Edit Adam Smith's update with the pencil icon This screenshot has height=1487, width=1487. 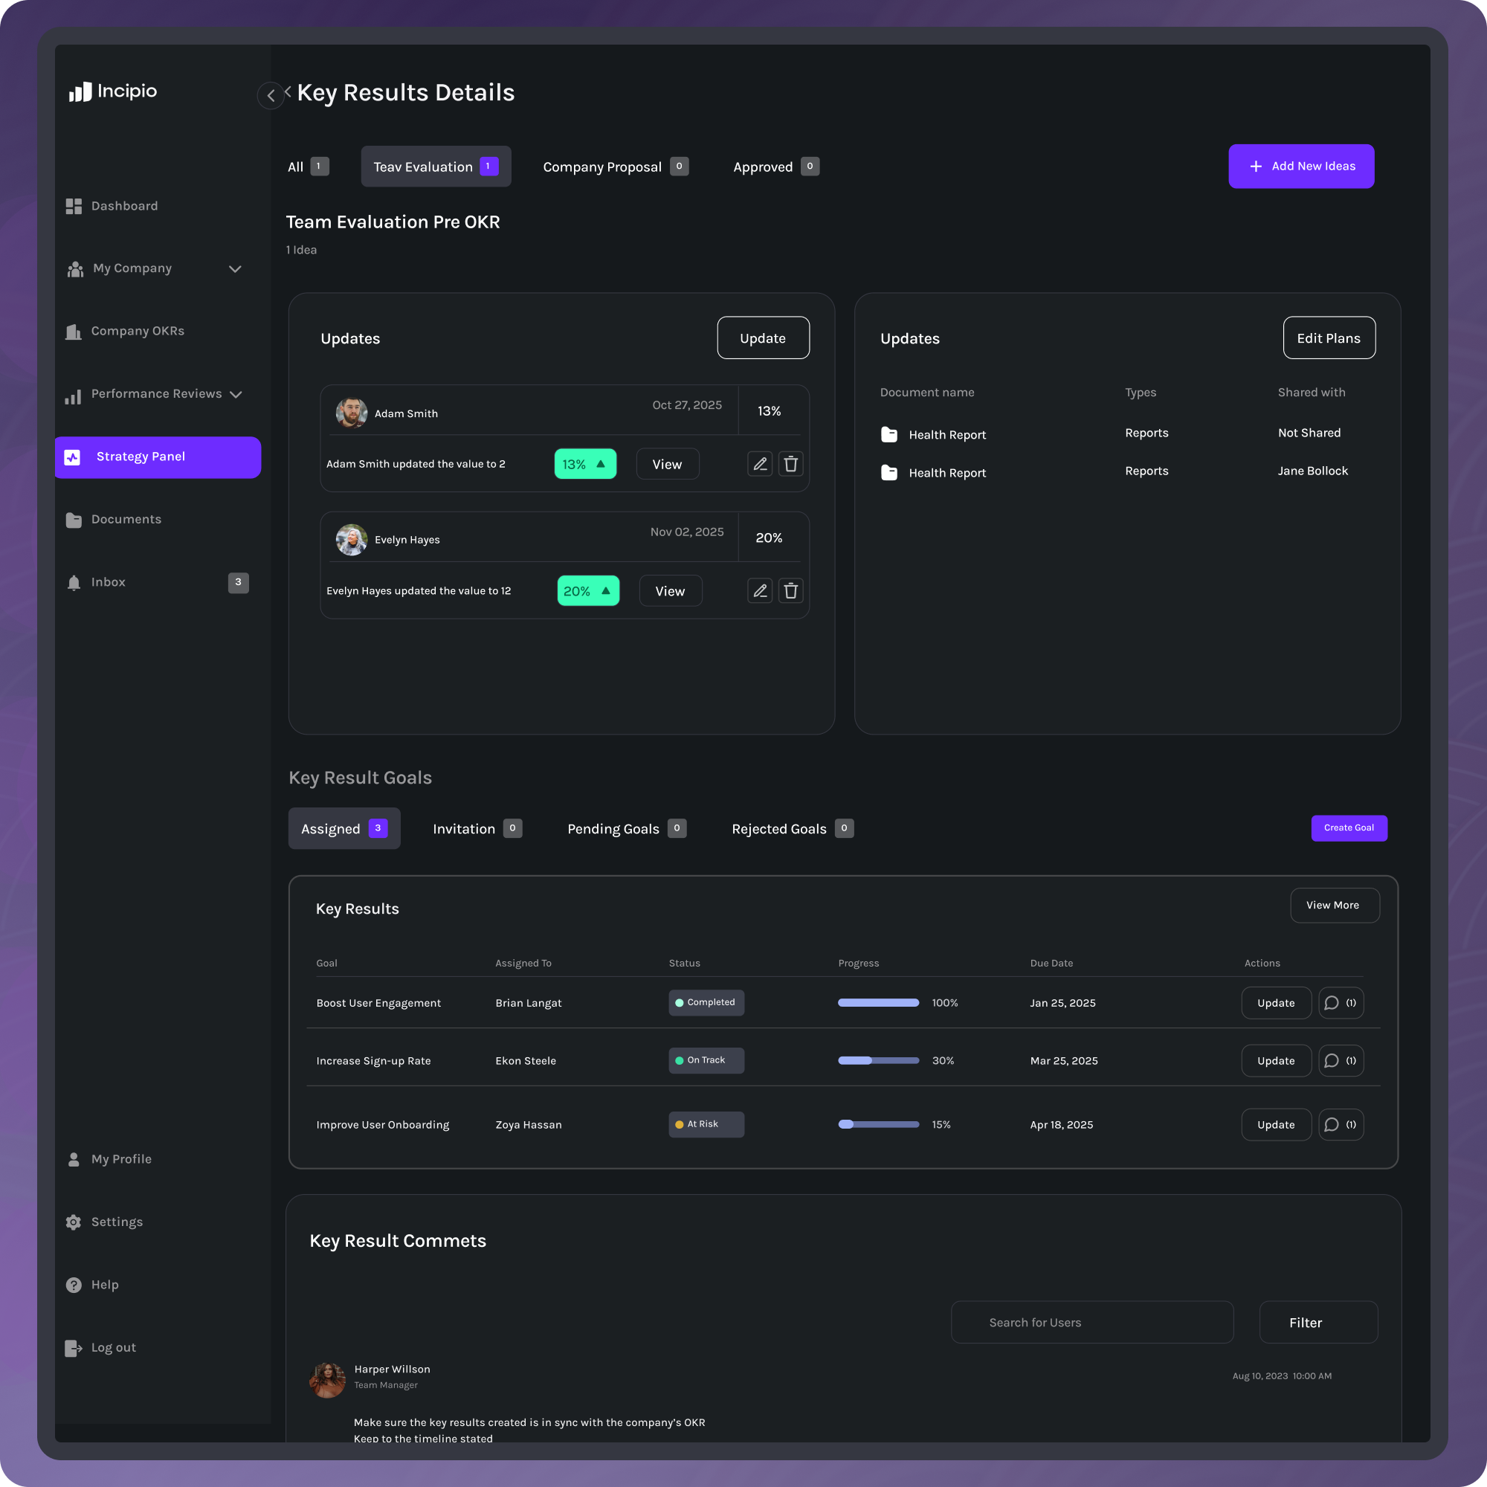(760, 463)
